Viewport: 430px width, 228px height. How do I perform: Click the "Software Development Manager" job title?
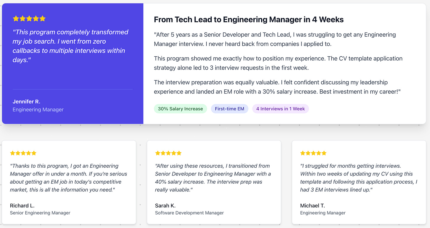pos(189,213)
